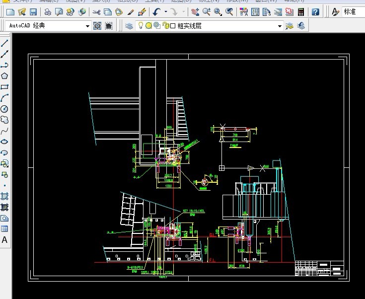Expand the 粗实线层 layer dropdown list
The height and width of the screenshot is (299, 365).
coord(280,26)
